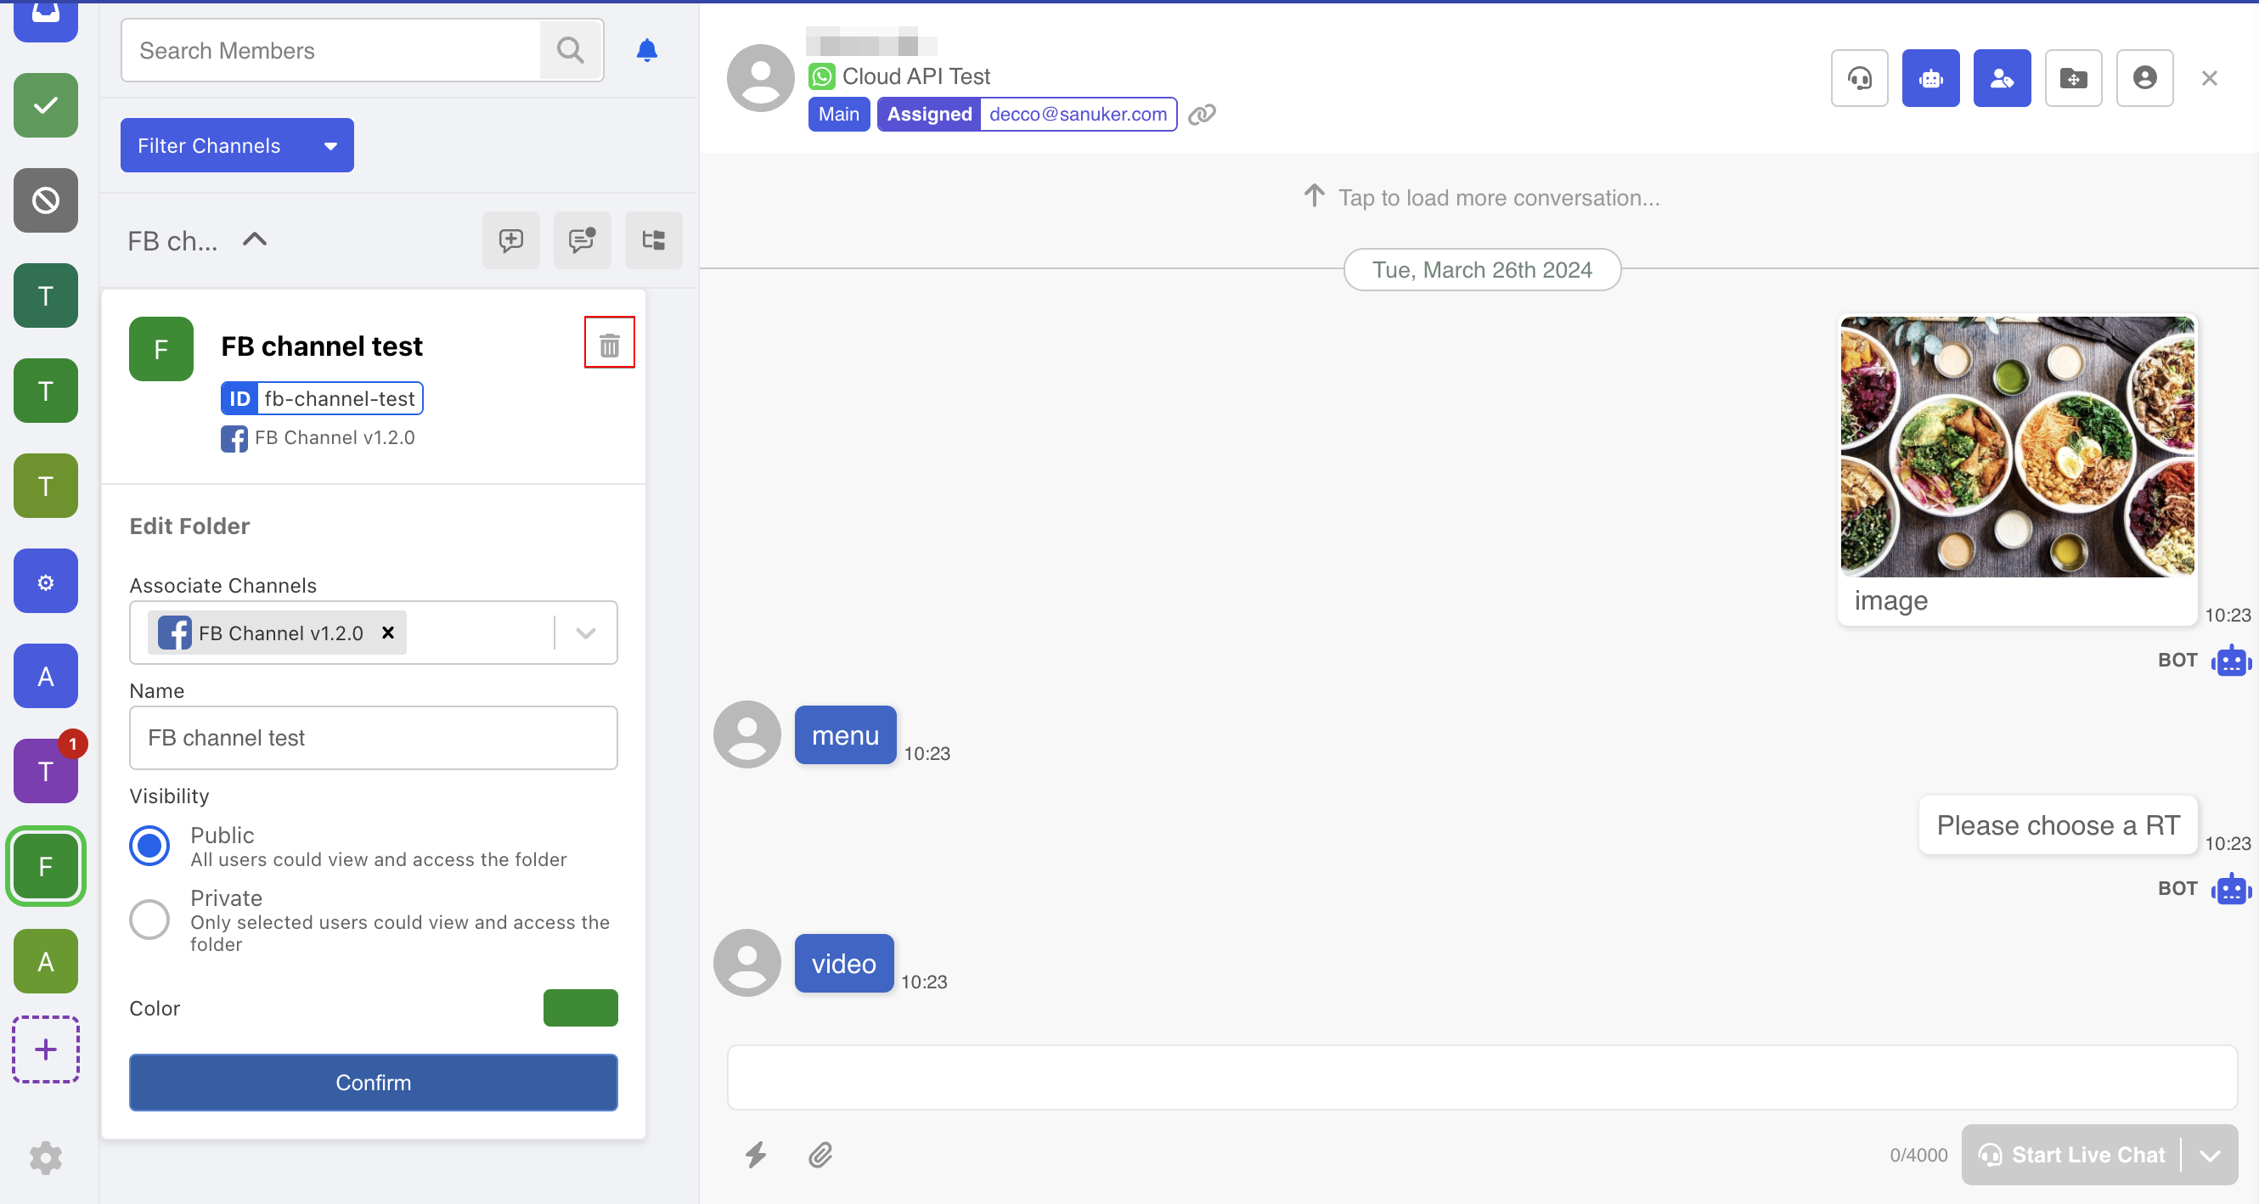This screenshot has height=1204, width=2259.
Task: Select the Private visibility option
Action: coord(150,919)
